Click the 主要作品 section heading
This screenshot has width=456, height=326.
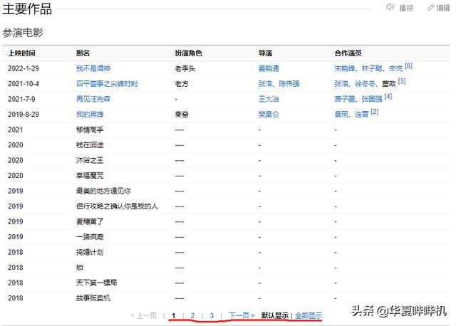pyautogui.click(x=27, y=9)
